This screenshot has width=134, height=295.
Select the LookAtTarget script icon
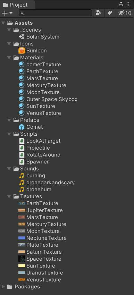pyautogui.click(x=22, y=141)
